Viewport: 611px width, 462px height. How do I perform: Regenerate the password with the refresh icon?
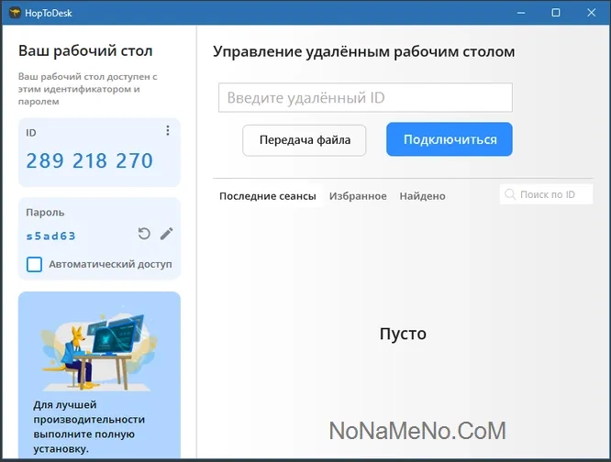coord(144,234)
